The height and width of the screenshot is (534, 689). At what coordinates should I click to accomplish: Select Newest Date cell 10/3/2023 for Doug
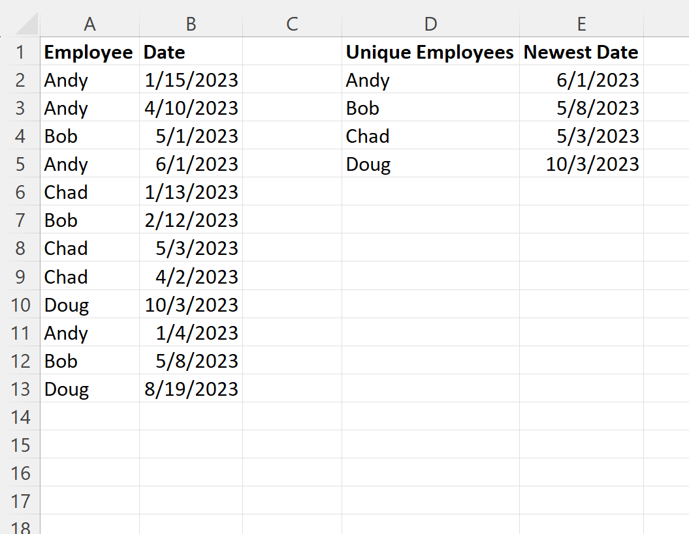tap(581, 164)
